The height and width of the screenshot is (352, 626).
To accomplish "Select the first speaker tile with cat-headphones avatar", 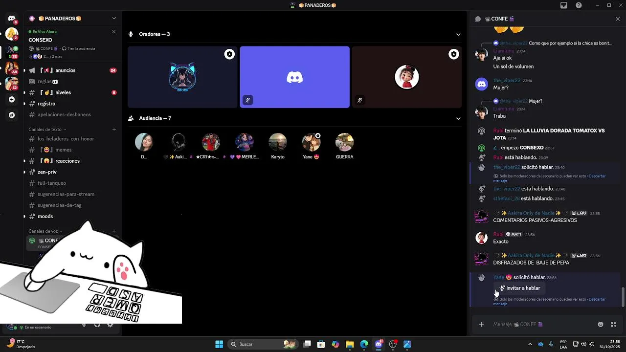I will coord(182,77).
